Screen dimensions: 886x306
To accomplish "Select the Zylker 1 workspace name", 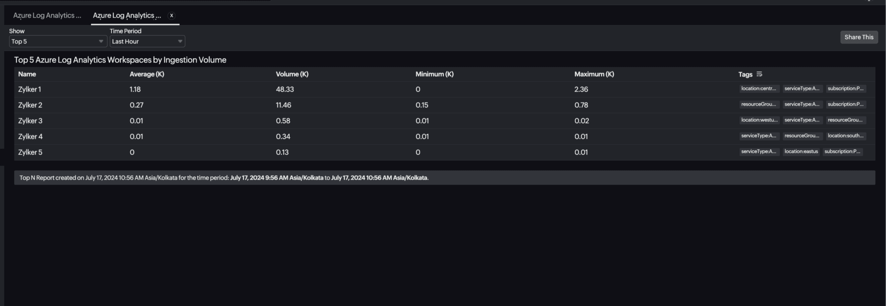I will coord(30,89).
